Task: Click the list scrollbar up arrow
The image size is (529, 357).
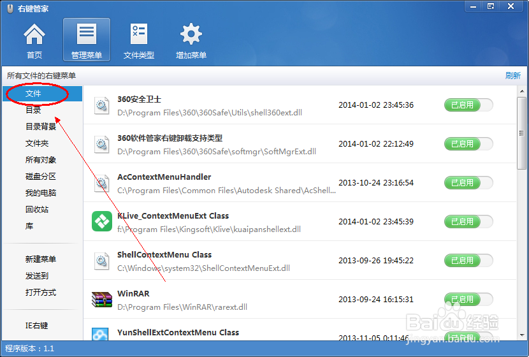Action: click(521, 91)
